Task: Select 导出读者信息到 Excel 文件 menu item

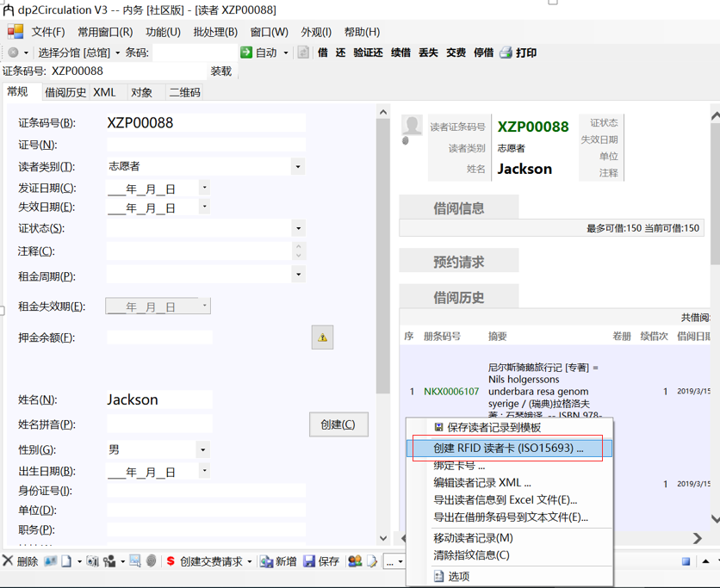Action: (x=509, y=500)
